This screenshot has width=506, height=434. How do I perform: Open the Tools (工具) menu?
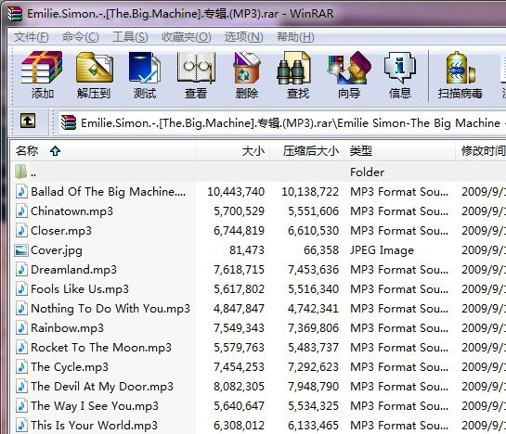point(130,37)
